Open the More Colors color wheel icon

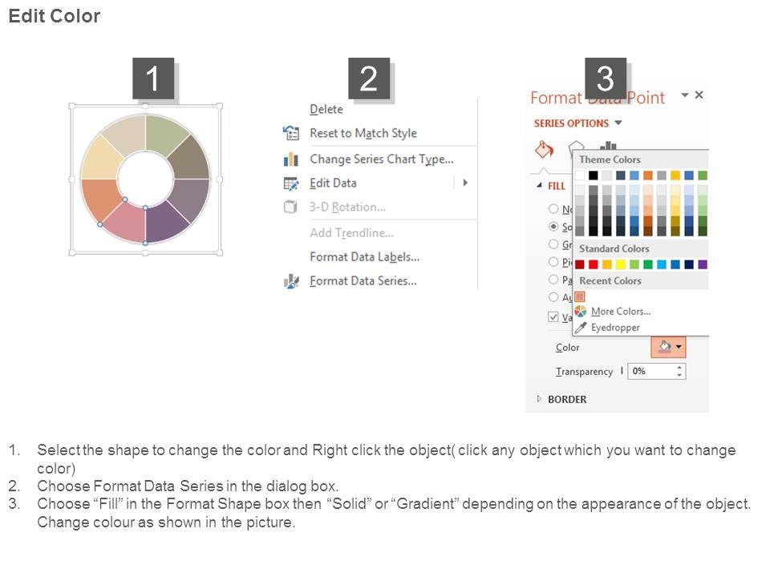(x=580, y=311)
